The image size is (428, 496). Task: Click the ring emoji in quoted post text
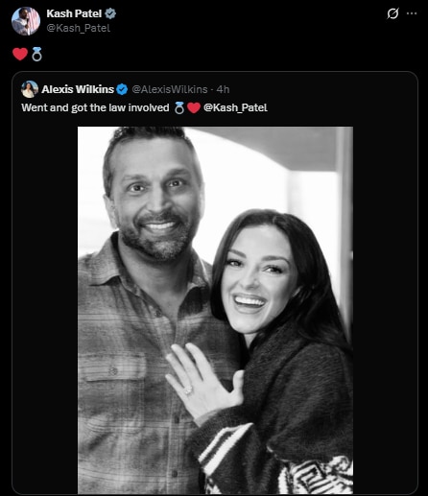(x=179, y=107)
